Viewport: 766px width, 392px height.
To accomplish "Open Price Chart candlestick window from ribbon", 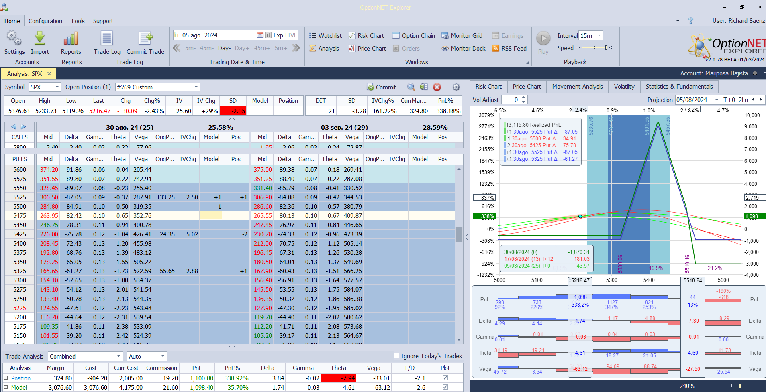I will [367, 49].
